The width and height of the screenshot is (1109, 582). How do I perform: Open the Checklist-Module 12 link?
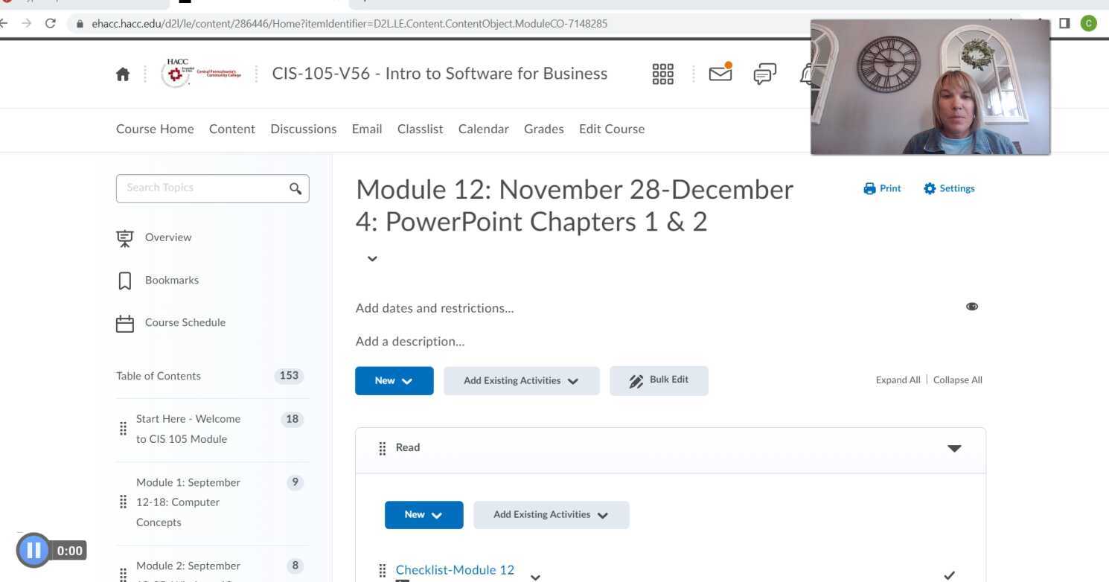pos(455,570)
